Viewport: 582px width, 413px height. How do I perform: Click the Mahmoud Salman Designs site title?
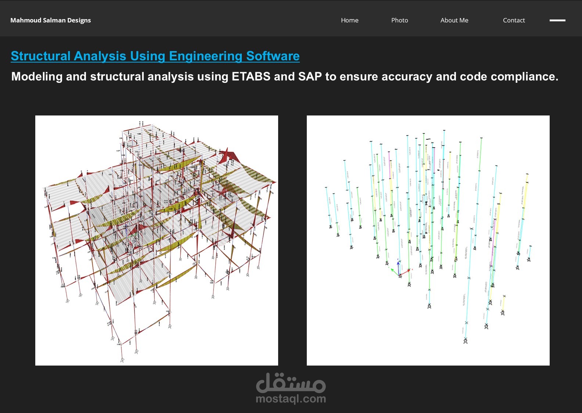coord(50,20)
